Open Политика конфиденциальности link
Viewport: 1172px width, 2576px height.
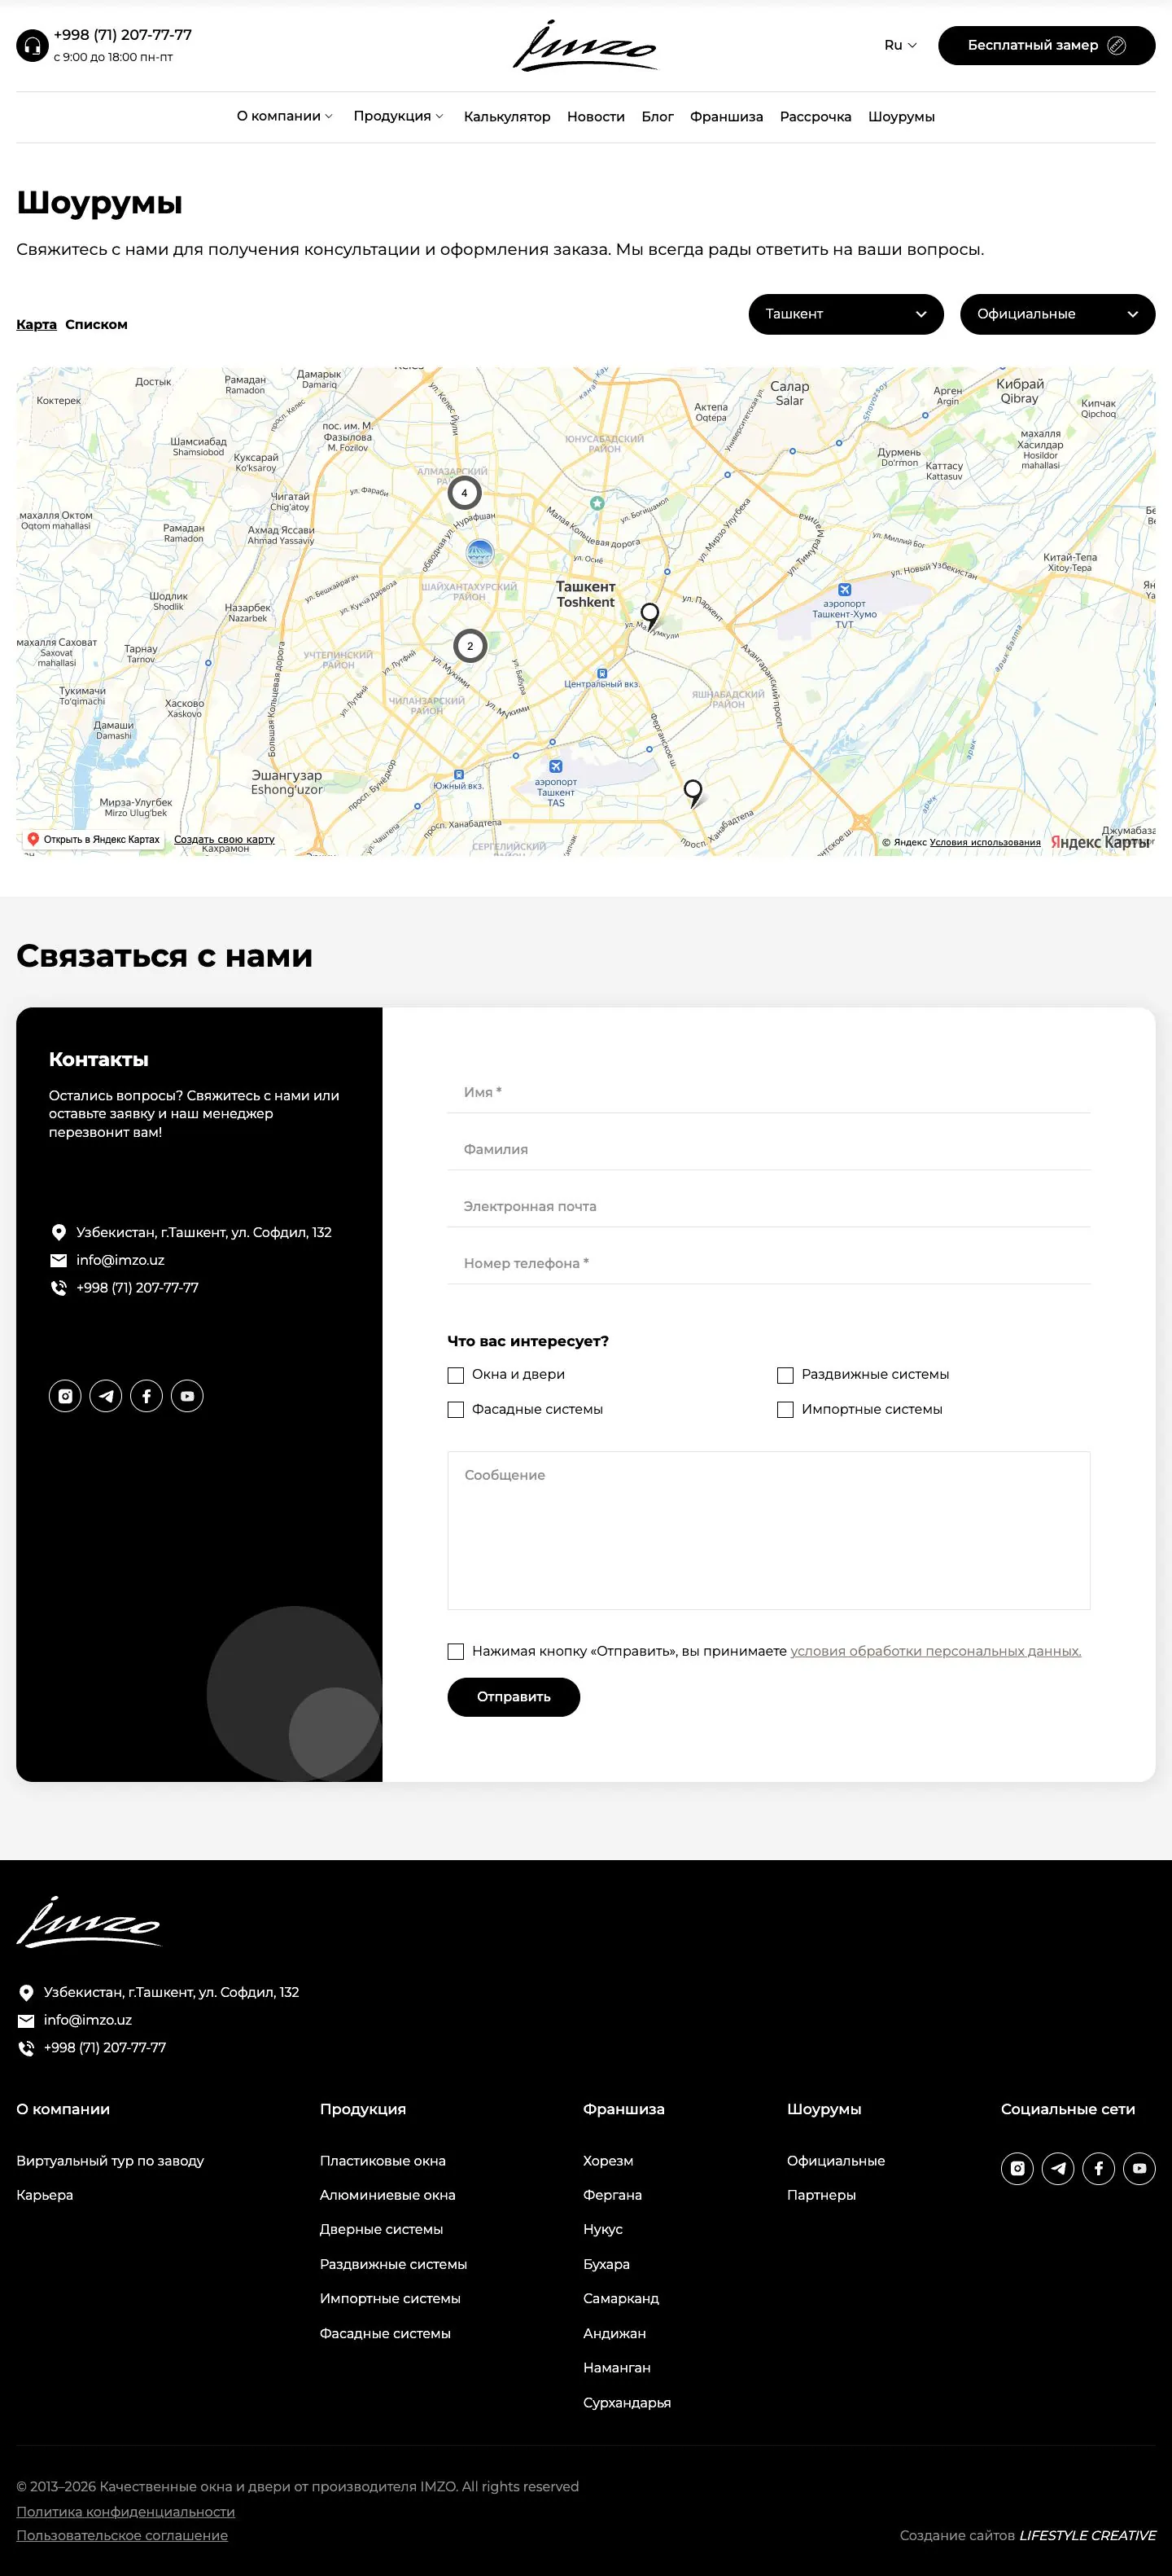(x=126, y=2511)
